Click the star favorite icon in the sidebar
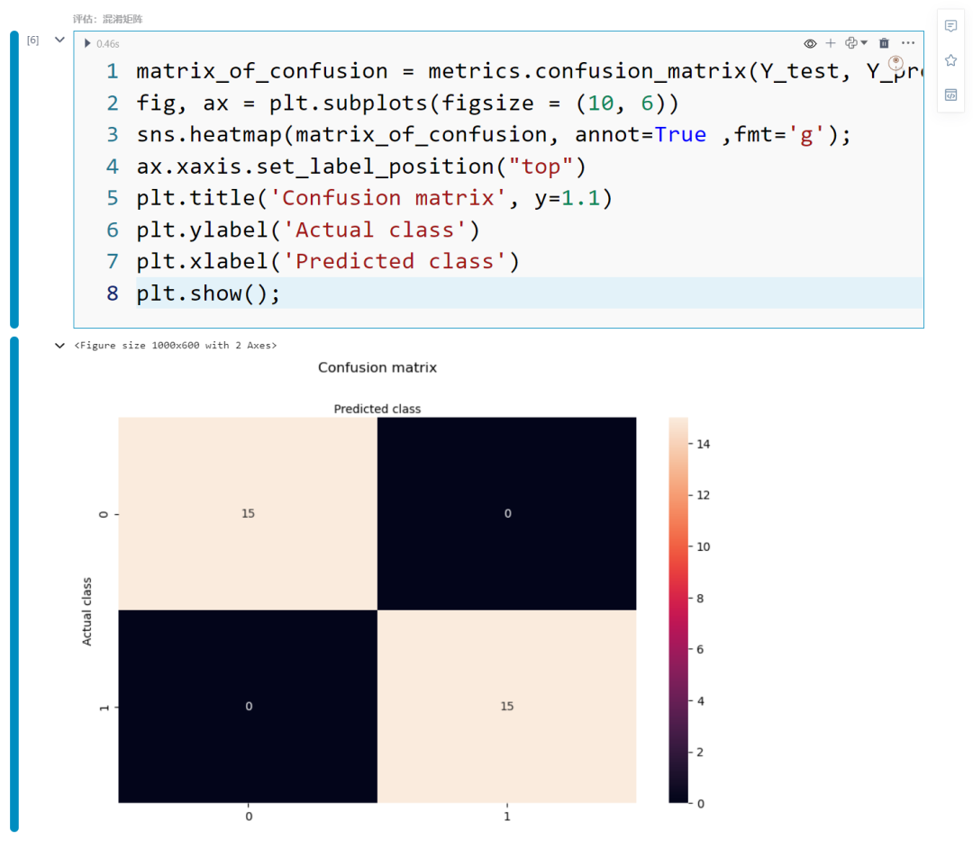 tap(950, 60)
